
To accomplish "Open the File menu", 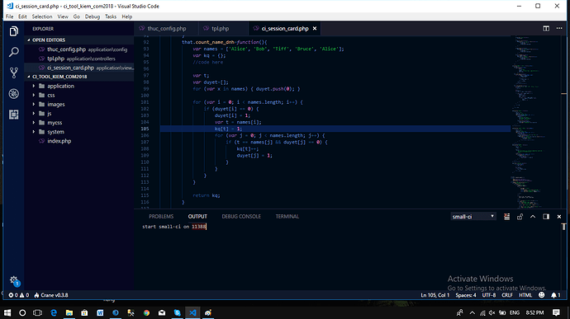I will pyautogui.click(x=9, y=16).
